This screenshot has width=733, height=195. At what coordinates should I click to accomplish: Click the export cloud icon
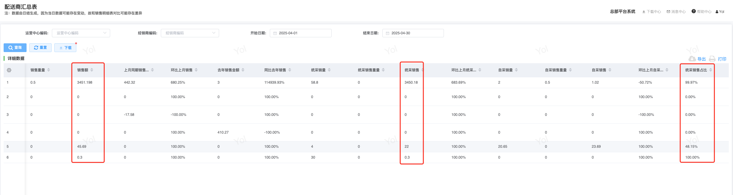tap(692, 59)
